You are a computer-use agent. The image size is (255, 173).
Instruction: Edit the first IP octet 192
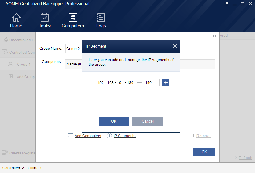[101, 83]
